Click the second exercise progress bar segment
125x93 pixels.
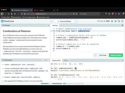tap(57, 83)
